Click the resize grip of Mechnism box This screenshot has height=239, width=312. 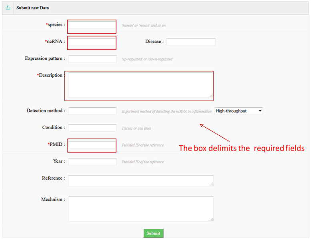pos(211,219)
